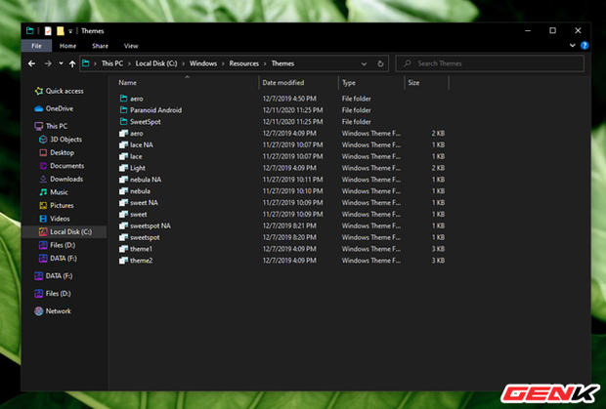Click the Search Themes box
This screenshot has height=409, width=606.
[x=489, y=63]
